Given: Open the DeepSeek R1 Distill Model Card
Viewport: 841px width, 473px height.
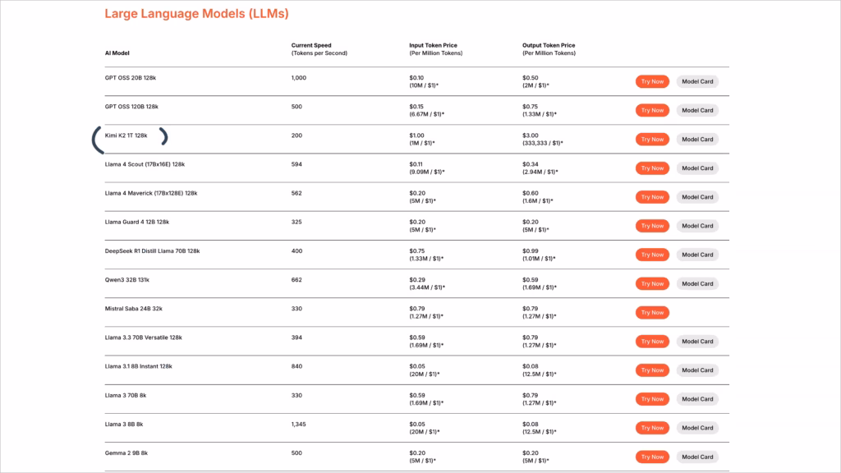Looking at the screenshot, I should coord(697,255).
